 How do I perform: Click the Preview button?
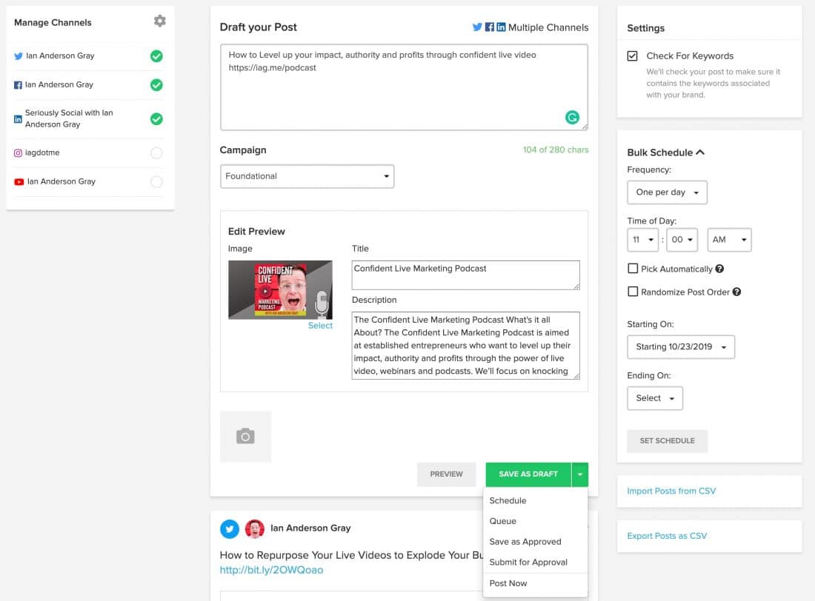click(446, 474)
